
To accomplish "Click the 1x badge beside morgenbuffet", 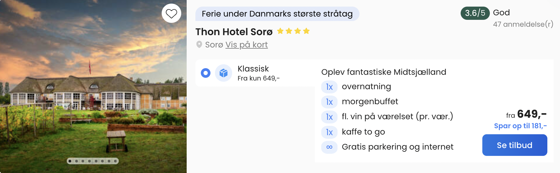I will (x=329, y=102).
